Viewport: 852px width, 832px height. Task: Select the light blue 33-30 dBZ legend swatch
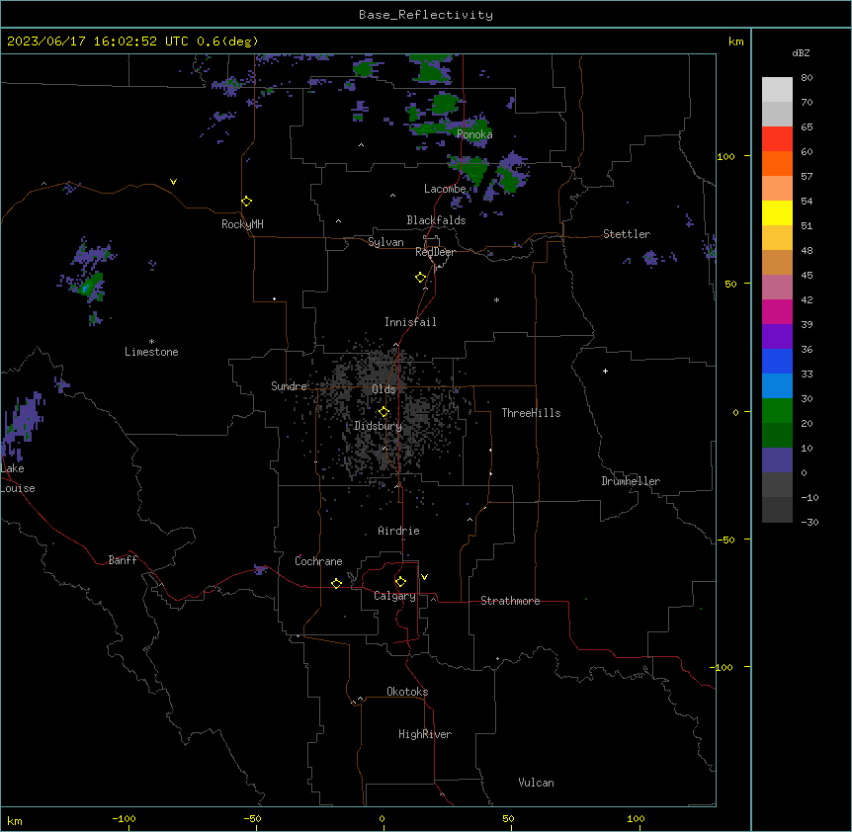coord(777,386)
